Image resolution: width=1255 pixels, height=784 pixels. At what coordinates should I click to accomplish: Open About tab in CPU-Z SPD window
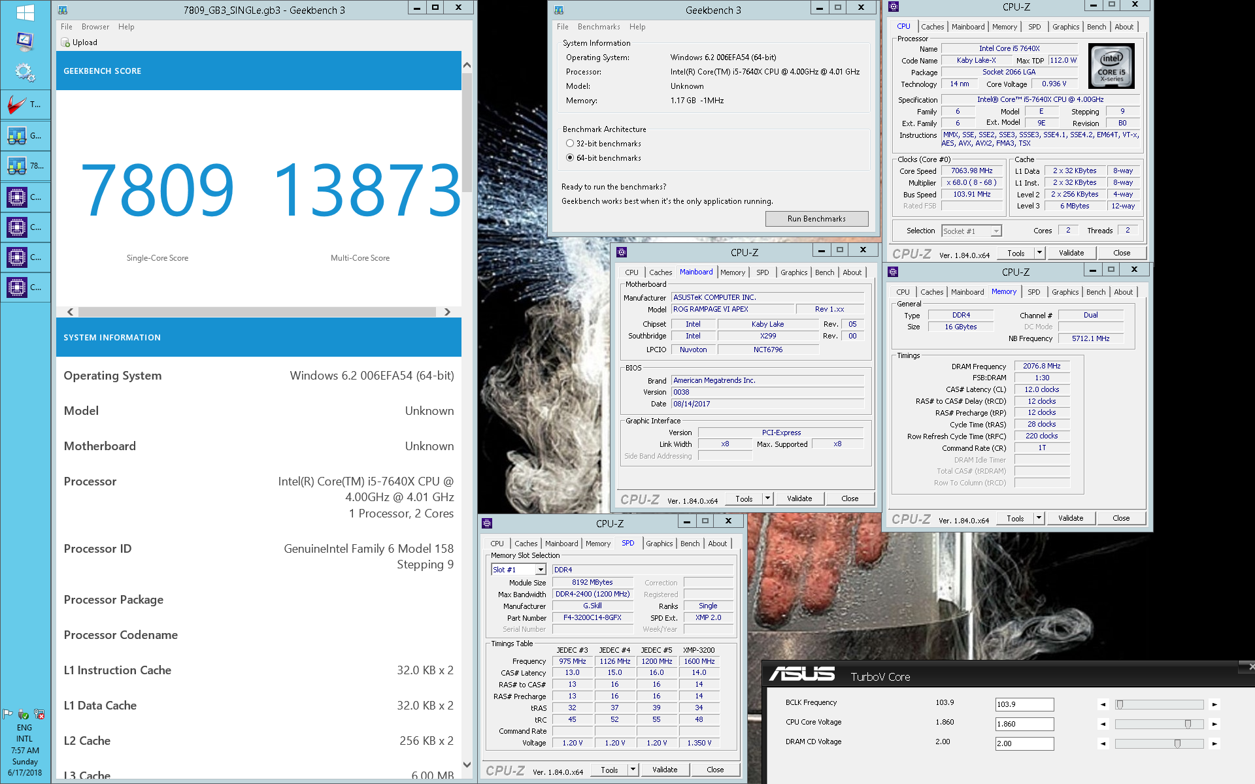tap(717, 544)
